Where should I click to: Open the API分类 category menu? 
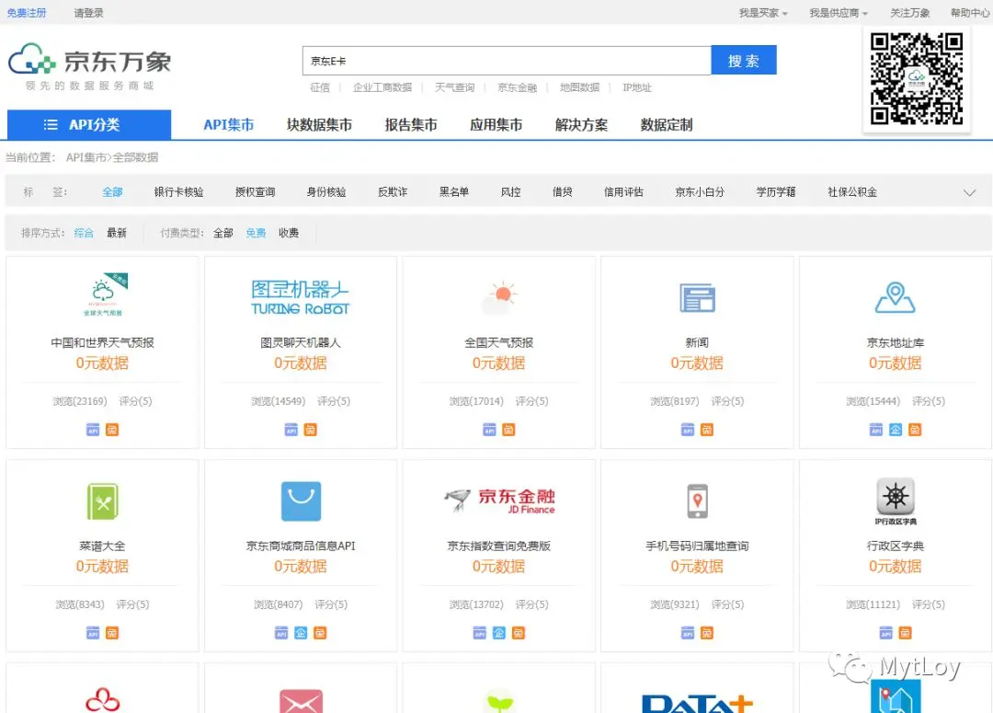click(x=89, y=125)
